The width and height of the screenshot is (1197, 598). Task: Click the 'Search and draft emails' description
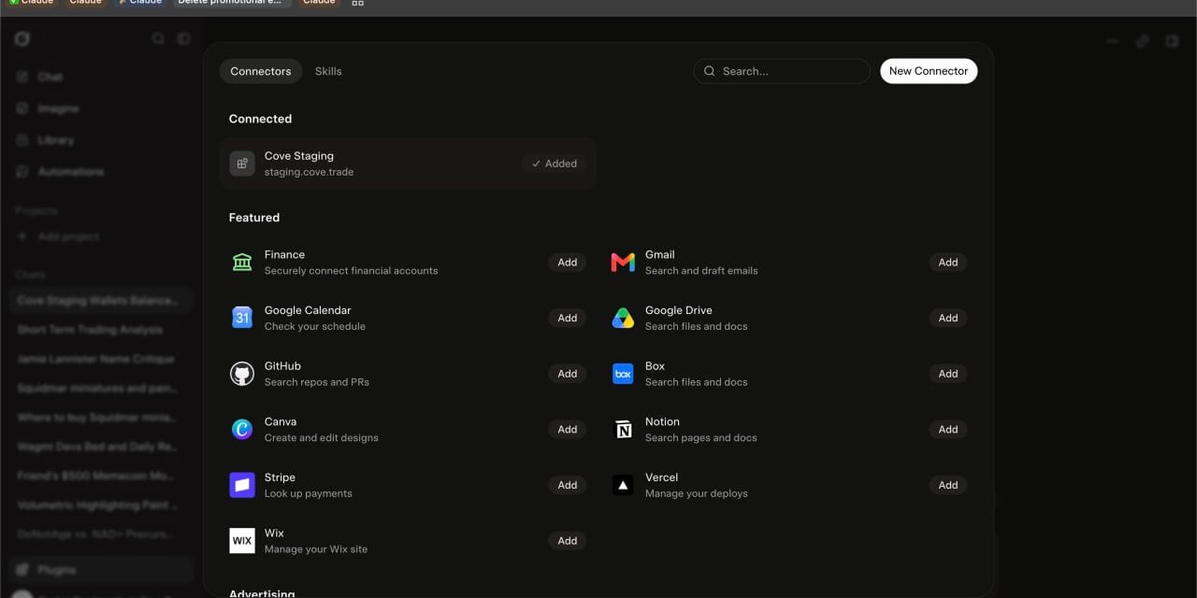click(x=701, y=271)
